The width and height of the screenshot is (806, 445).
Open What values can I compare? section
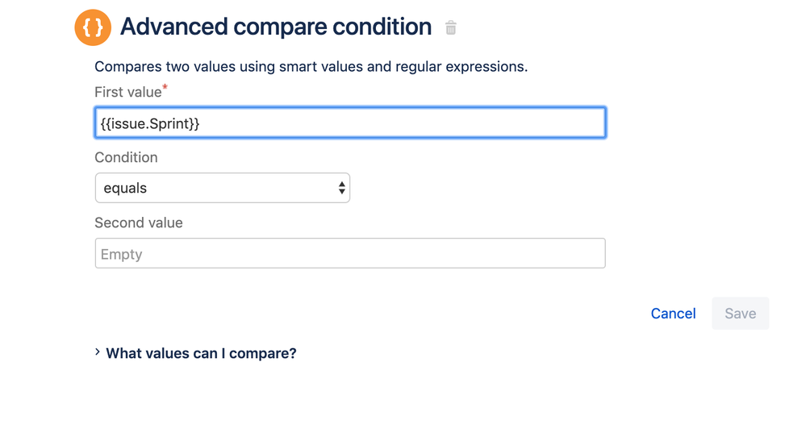click(x=201, y=353)
